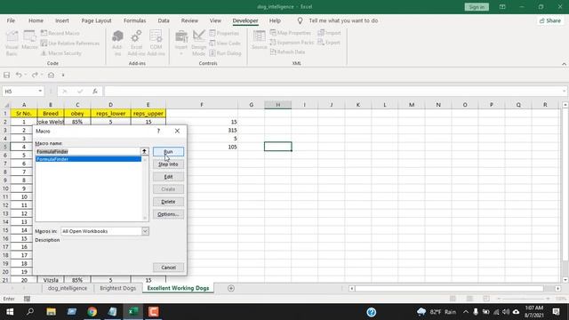Open Excel Add-ins icon
The height and width of the screenshot is (320, 569).
point(136,43)
